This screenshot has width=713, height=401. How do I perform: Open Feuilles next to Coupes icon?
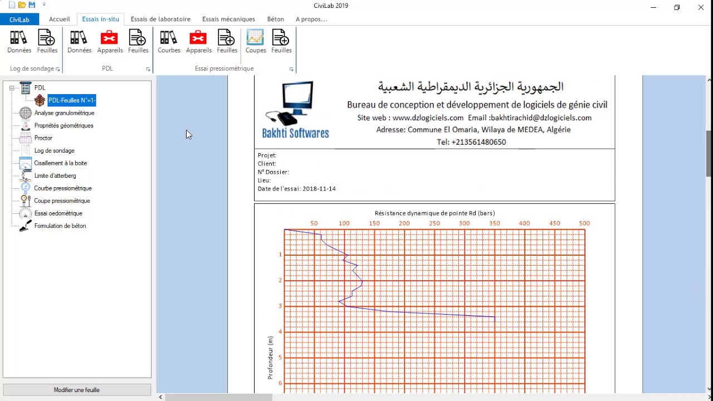(x=281, y=42)
